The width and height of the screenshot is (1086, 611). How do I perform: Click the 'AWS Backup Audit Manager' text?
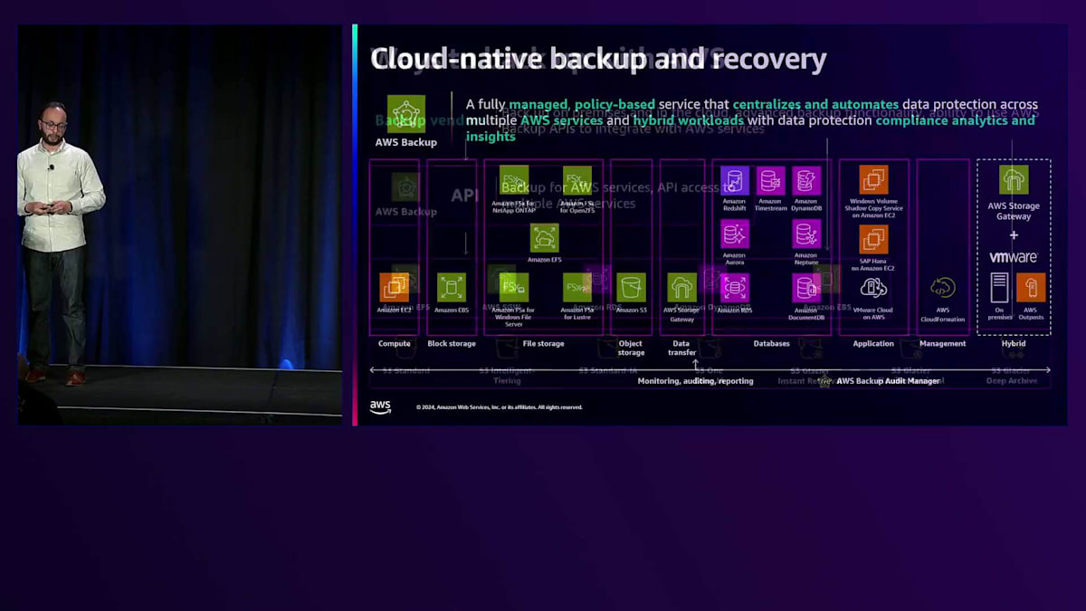pos(888,381)
